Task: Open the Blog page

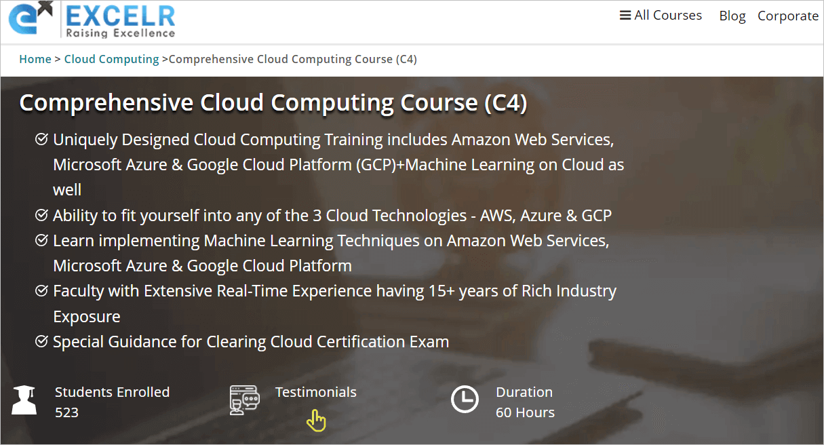Action: (732, 15)
